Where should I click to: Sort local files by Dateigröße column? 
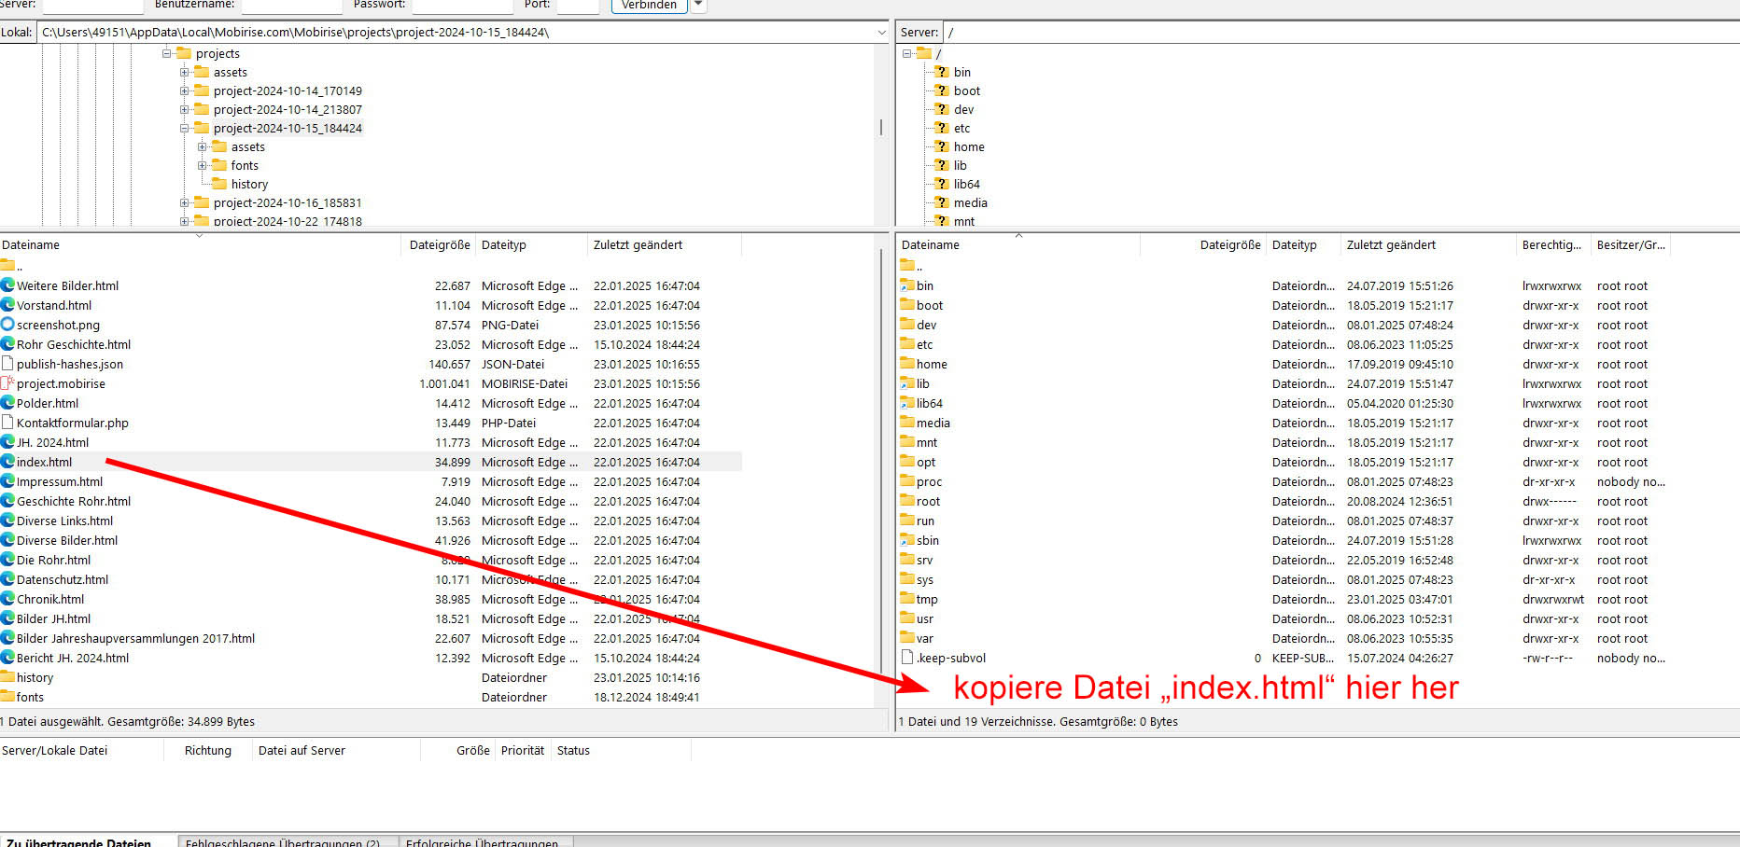click(439, 245)
